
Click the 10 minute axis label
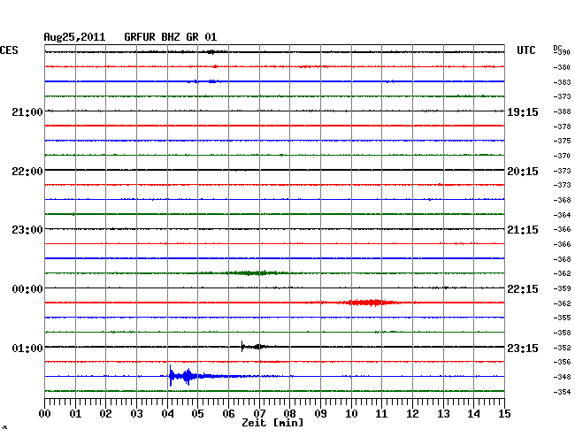[x=351, y=414]
